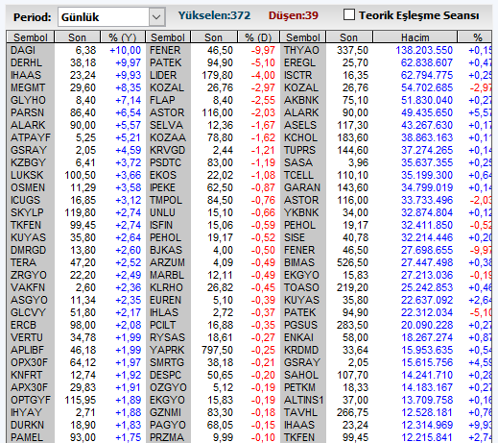This screenshot has width=498, height=443.
Task: Select ZRGYO symbol row
Action: [29, 275]
